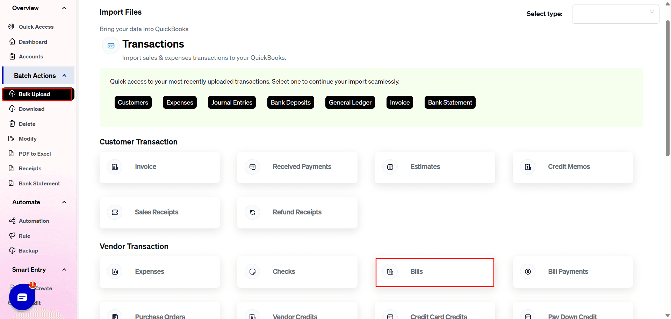Click the Refund Receipts card label

(297, 212)
